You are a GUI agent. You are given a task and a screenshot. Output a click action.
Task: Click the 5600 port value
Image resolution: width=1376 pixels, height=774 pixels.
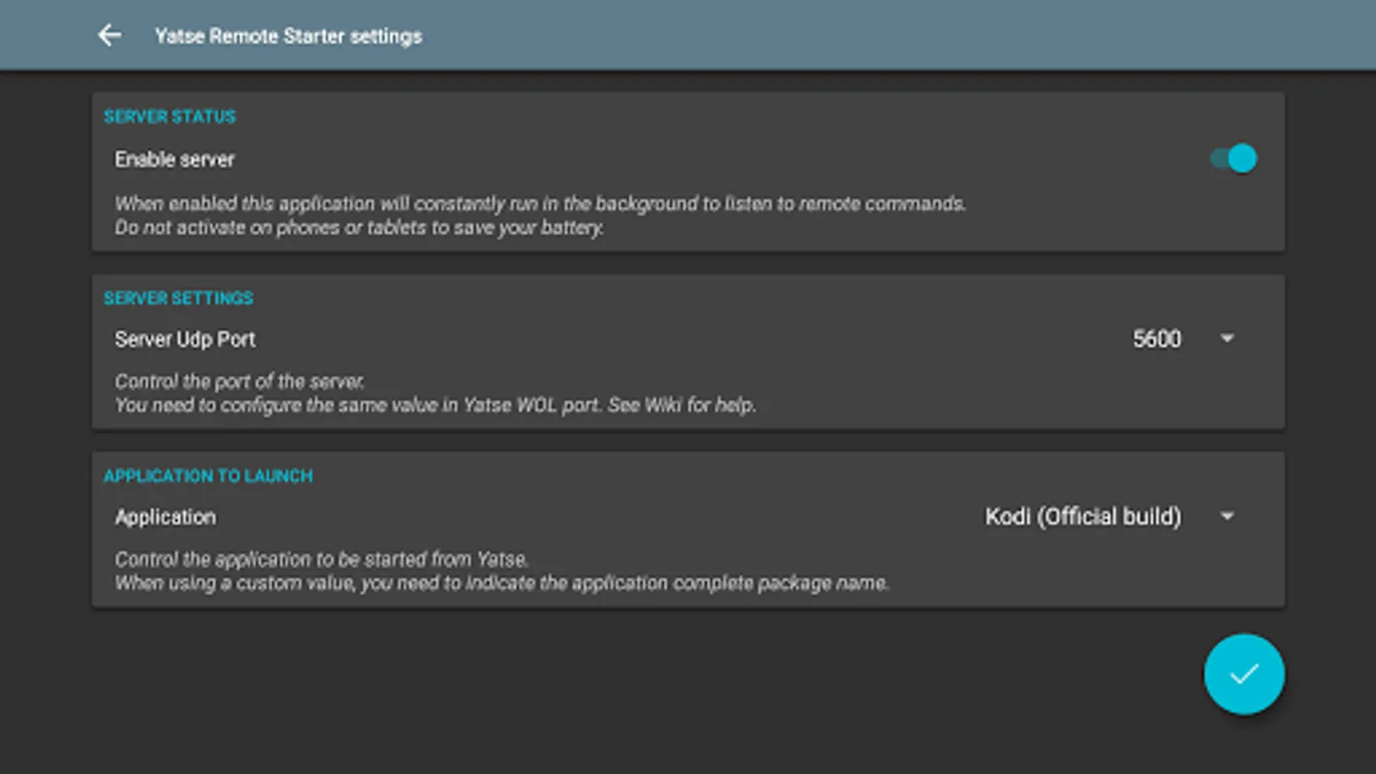coord(1156,339)
